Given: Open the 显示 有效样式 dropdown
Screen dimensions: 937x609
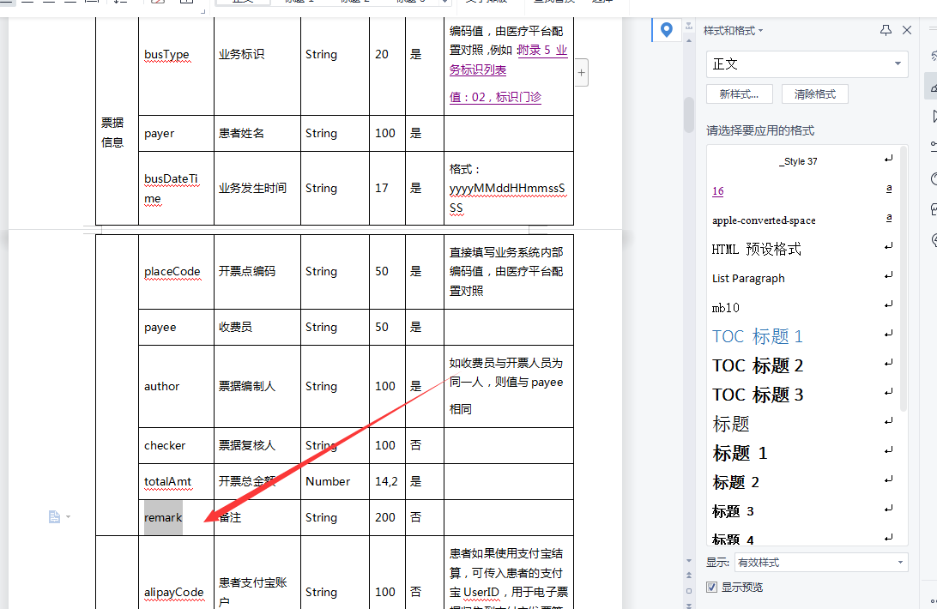Looking at the screenshot, I should 821,563.
